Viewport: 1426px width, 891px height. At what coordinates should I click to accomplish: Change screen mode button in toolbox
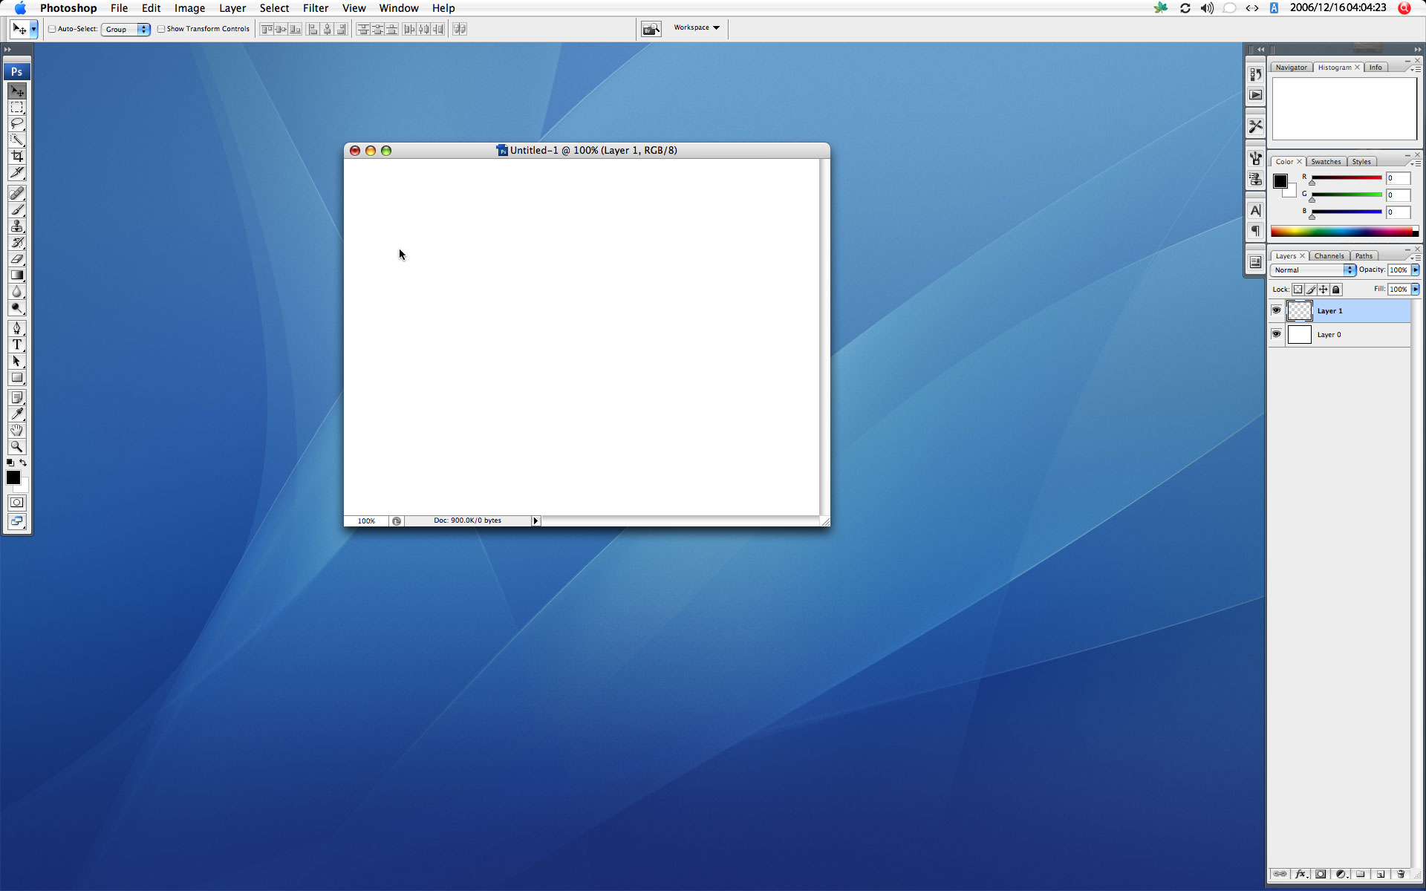click(17, 521)
